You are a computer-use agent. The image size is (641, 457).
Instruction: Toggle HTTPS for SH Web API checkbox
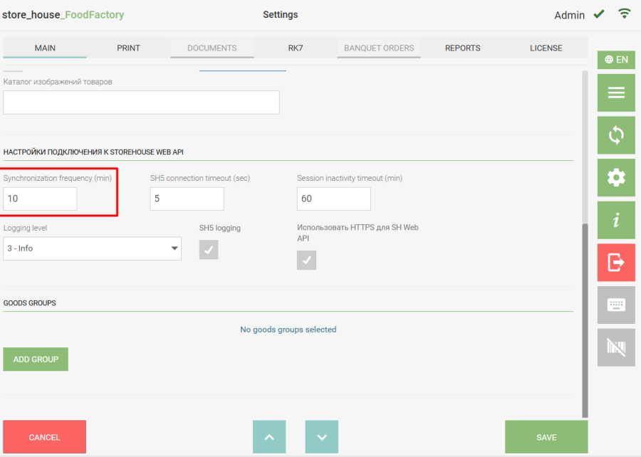tap(306, 261)
